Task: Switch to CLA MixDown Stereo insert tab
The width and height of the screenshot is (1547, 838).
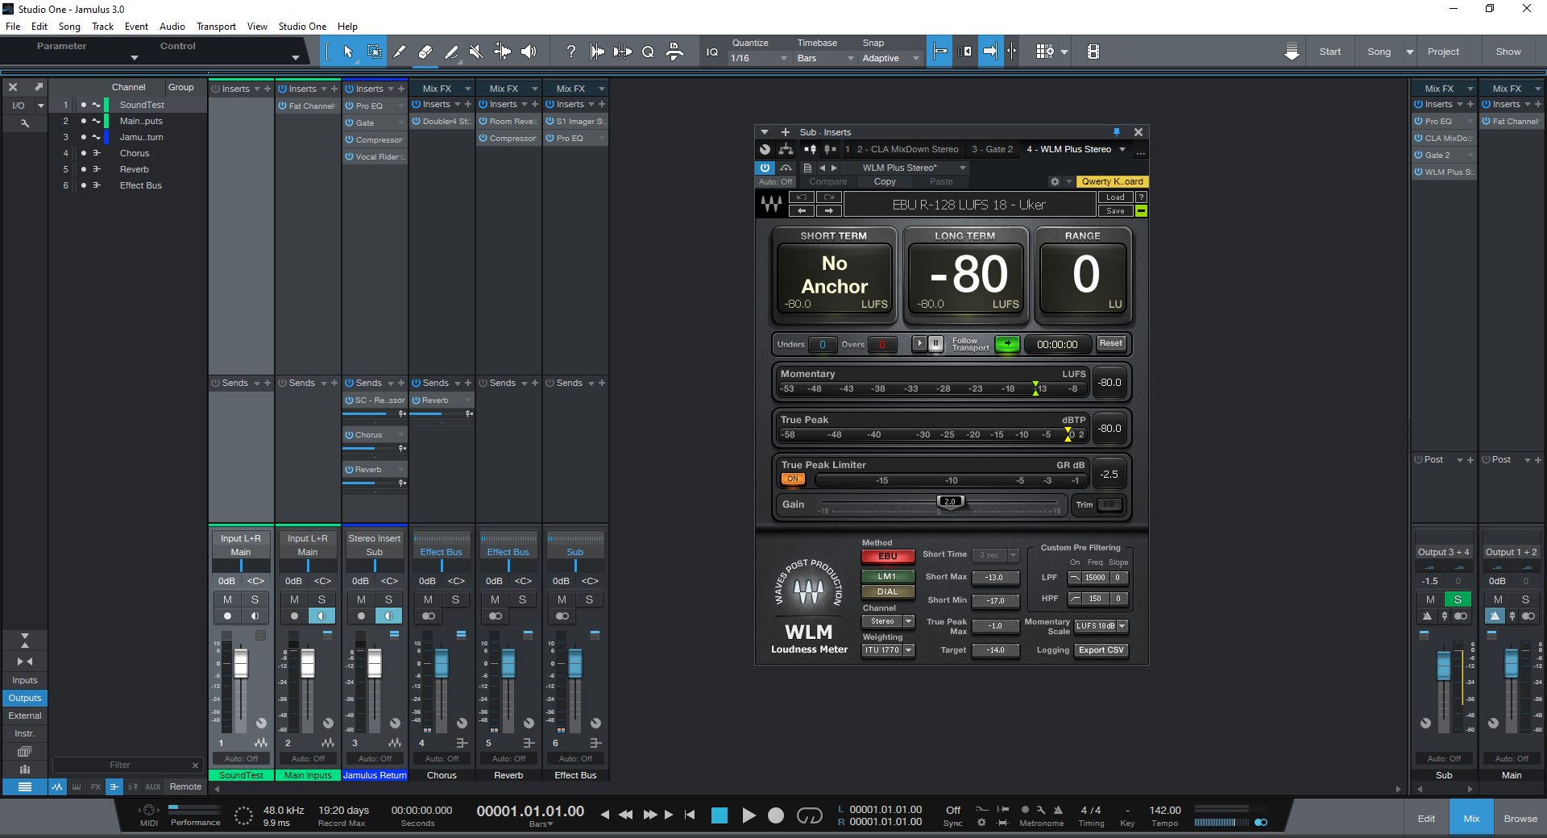Action: 907,149
